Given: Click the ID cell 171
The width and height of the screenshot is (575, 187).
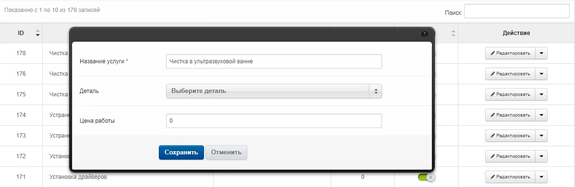Looking at the screenshot, I should pos(21,177).
